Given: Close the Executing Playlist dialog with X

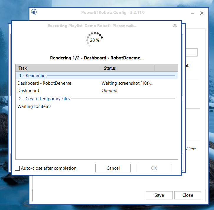Looking at the screenshot, I should tap(175, 26).
